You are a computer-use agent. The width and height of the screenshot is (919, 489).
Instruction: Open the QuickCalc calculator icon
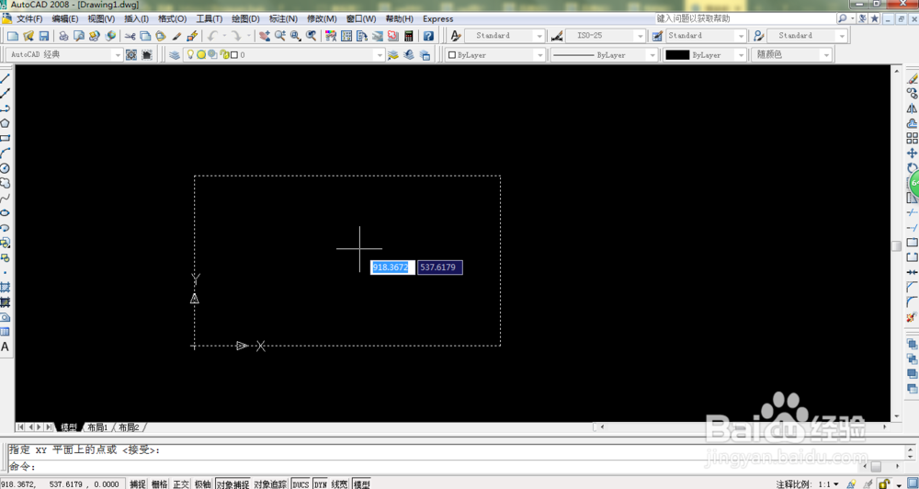pos(409,36)
